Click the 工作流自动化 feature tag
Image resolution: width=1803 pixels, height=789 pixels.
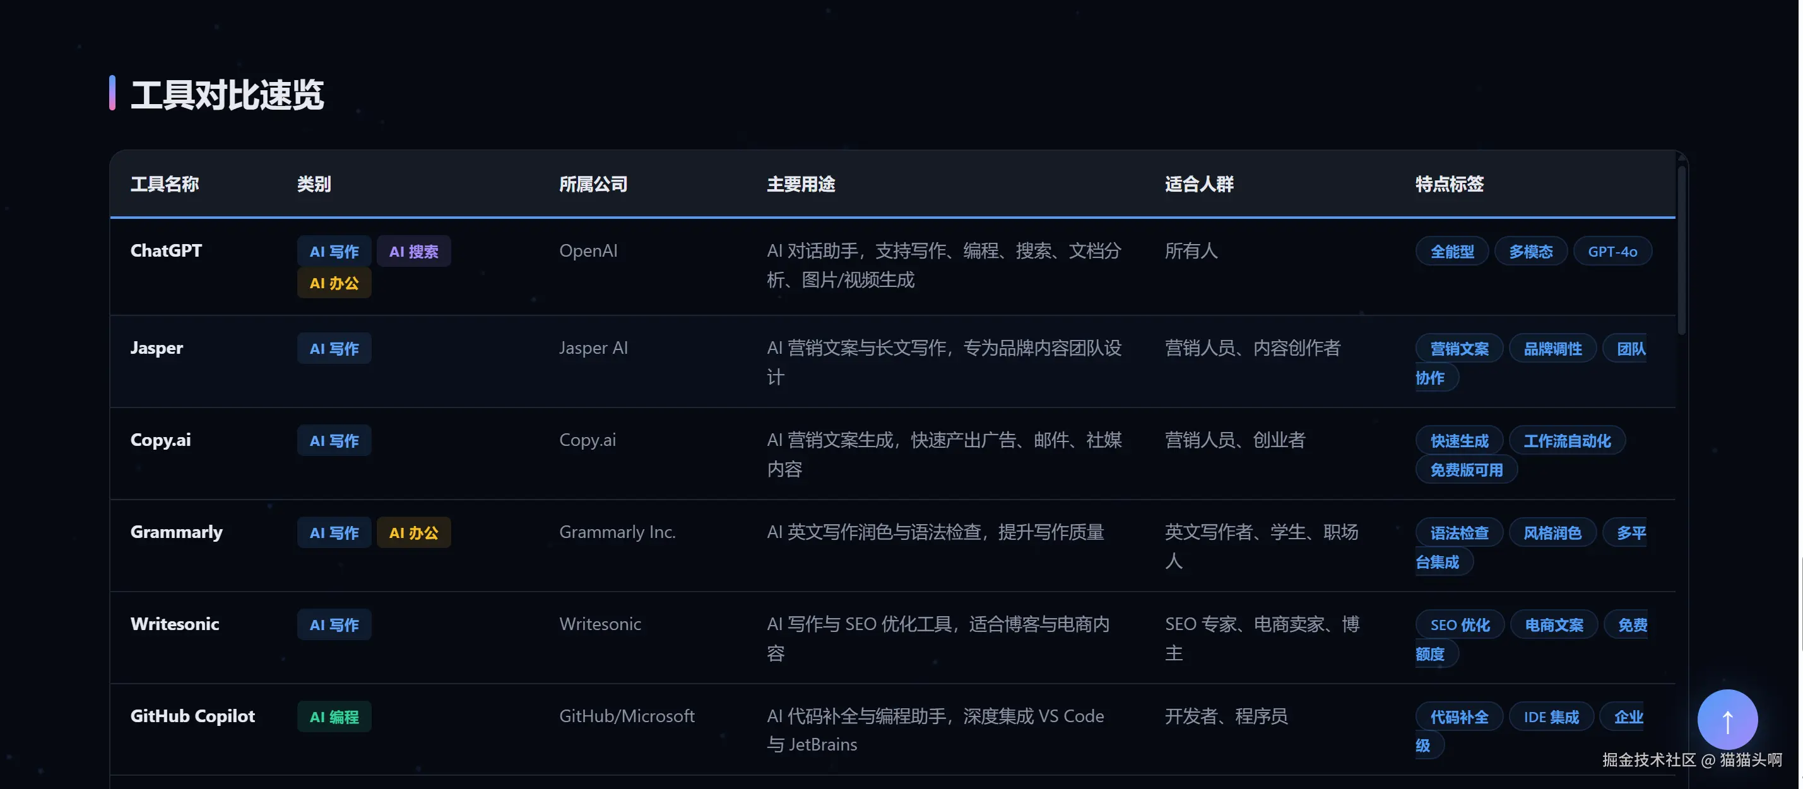(1567, 441)
